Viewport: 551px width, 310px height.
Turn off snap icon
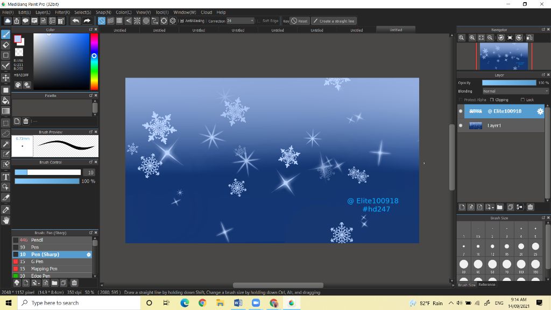101,21
